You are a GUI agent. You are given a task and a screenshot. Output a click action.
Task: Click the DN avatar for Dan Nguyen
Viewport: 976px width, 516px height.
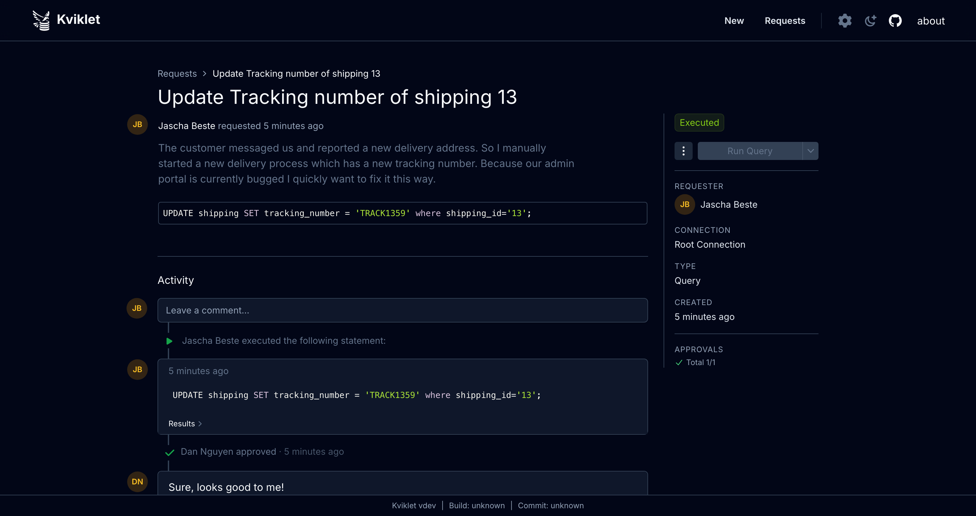coord(137,481)
